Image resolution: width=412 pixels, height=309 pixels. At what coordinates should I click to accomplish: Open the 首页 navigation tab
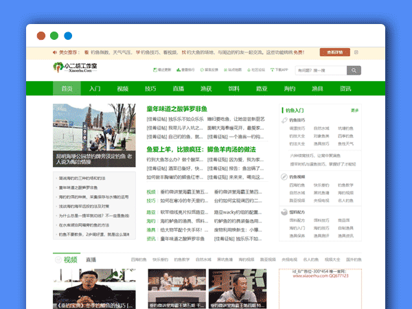[x=67, y=89]
